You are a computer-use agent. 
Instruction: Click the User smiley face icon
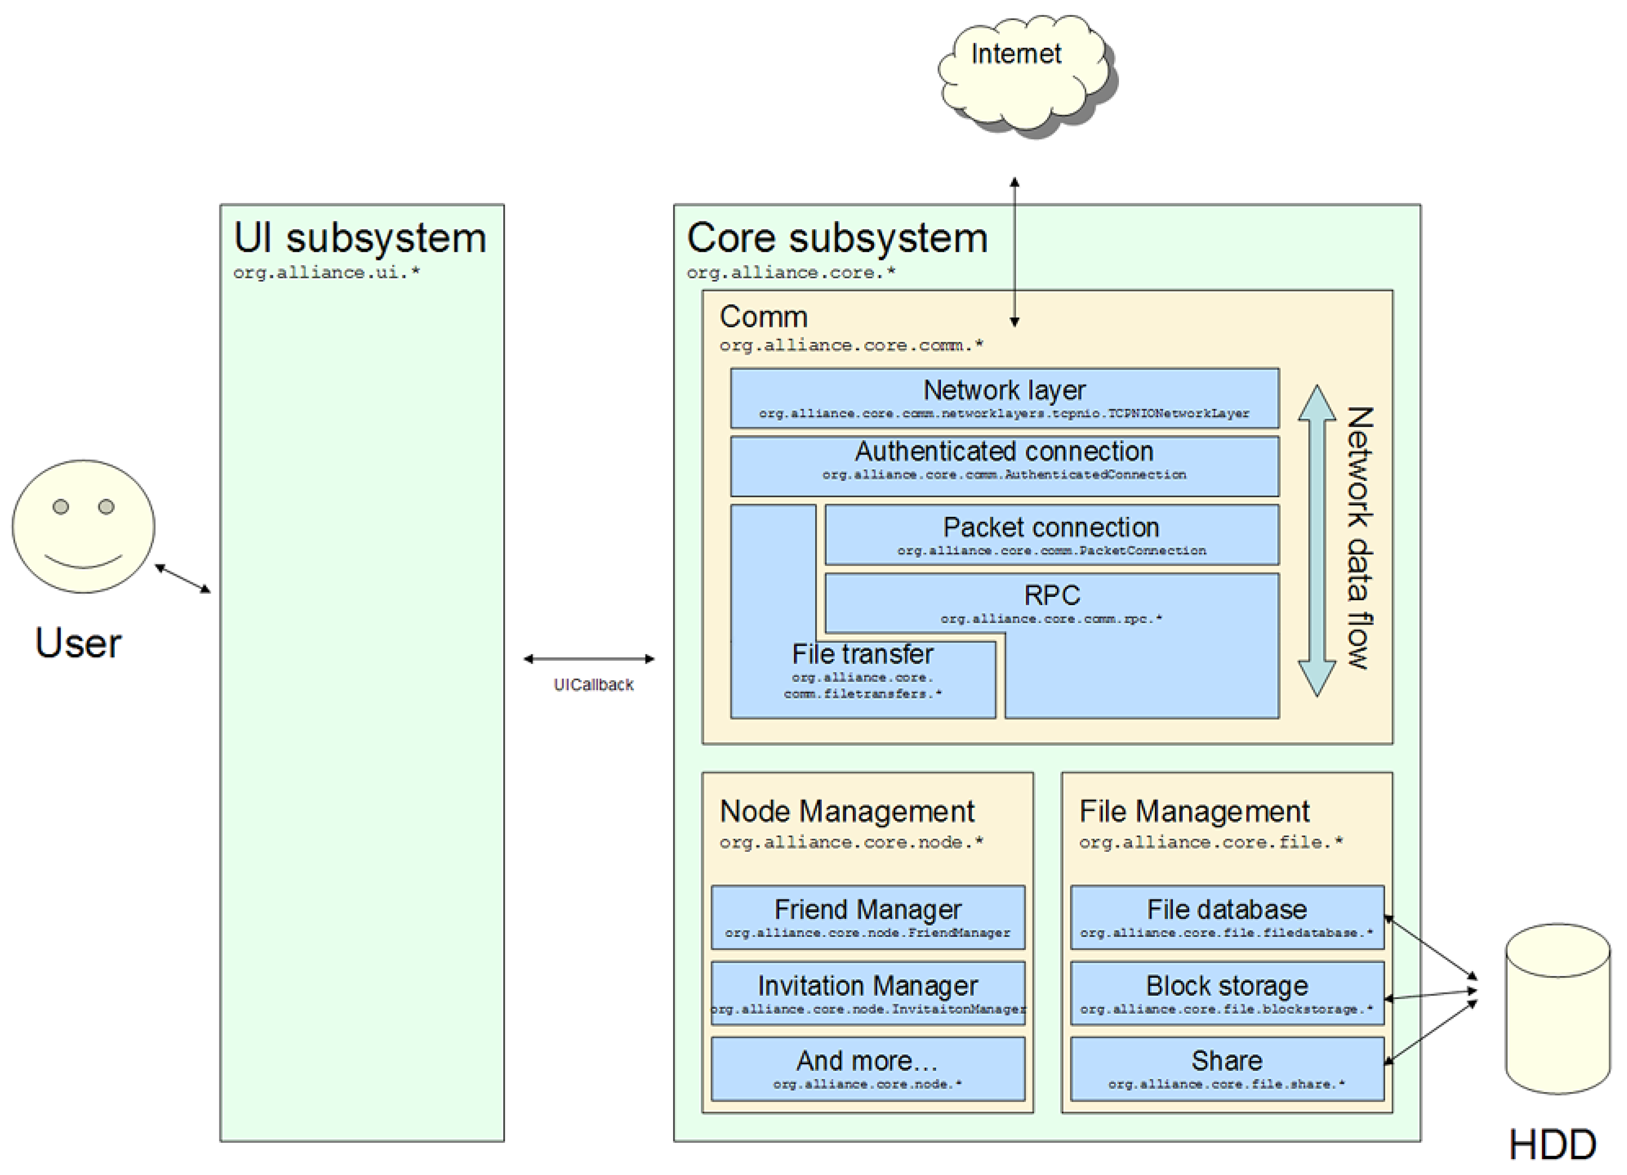click(x=83, y=526)
